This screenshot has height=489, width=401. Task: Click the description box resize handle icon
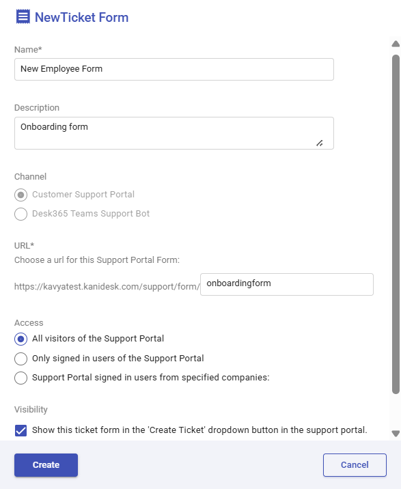pyautogui.click(x=319, y=143)
